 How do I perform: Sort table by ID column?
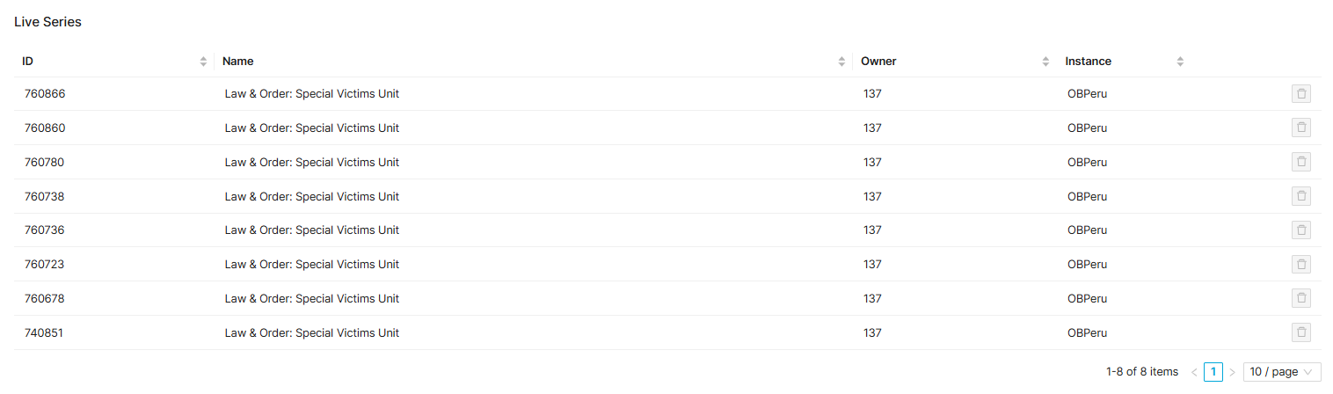click(203, 62)
